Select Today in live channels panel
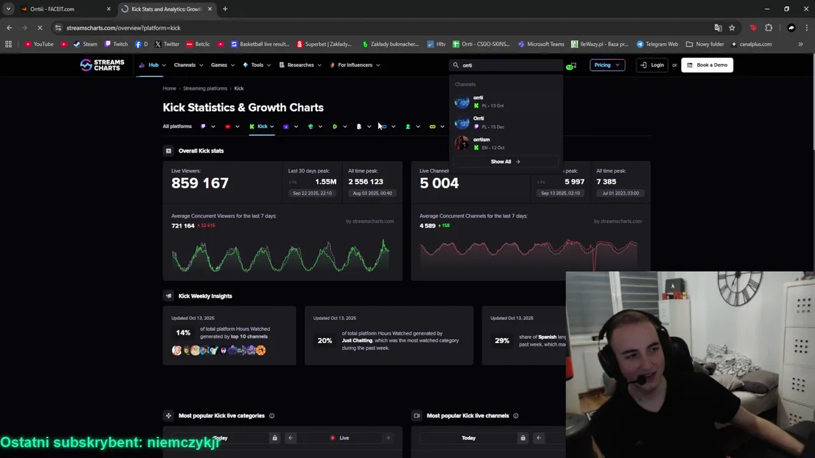The width and height of the screenshot is (815, 458). click(469, 438)
